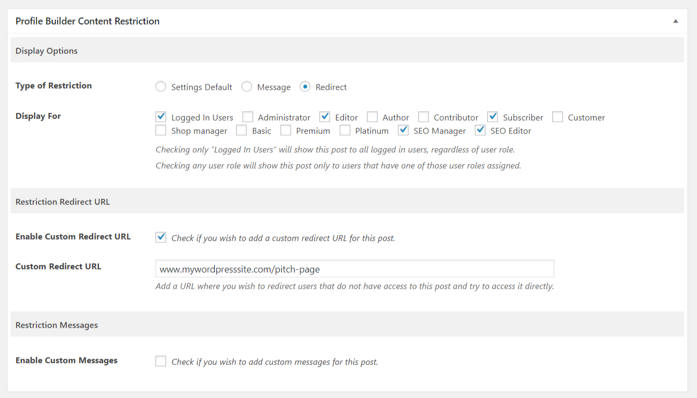Click the Profile Builder Content Restriction title
Image resolution: width=697 pixels, height=398 pixels.
[x=88, y=21]
